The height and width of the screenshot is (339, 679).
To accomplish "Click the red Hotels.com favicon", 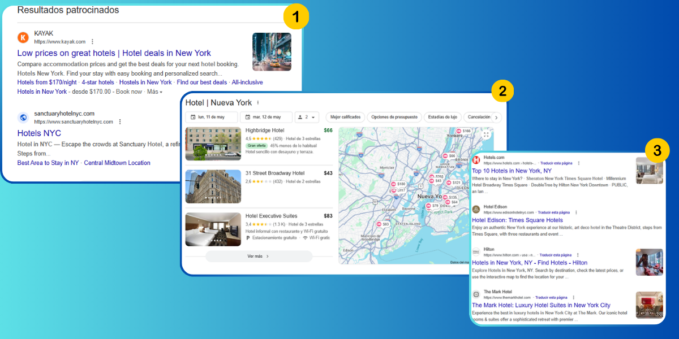I will point(476,160).
